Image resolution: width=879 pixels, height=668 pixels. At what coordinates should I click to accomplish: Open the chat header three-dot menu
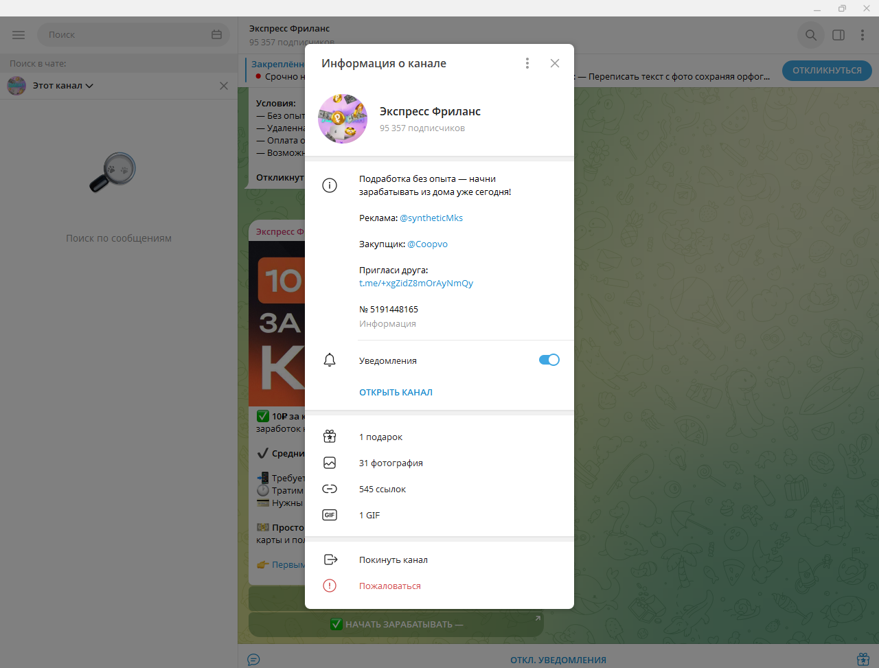coord(863,35)
